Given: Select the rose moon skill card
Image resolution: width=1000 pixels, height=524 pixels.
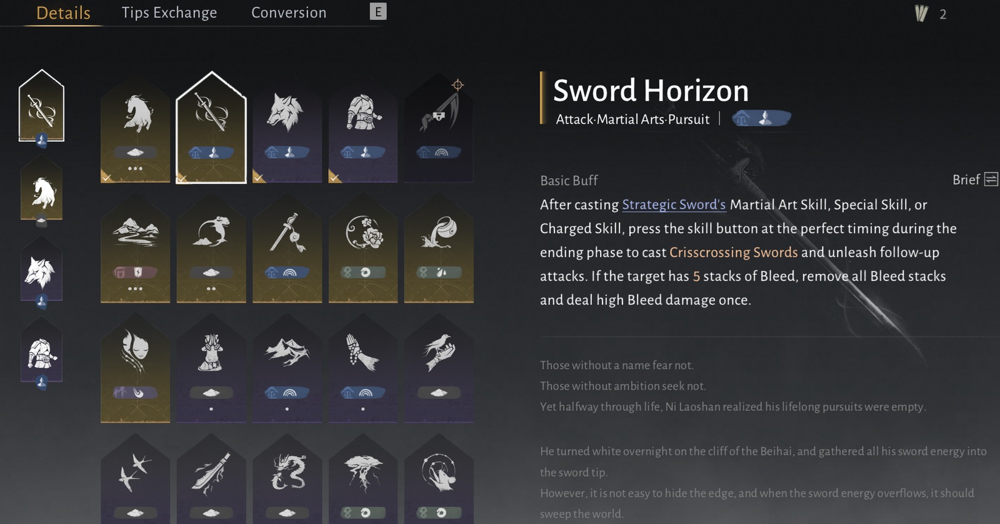Looking at the screenshot, I should coord(363,251).
